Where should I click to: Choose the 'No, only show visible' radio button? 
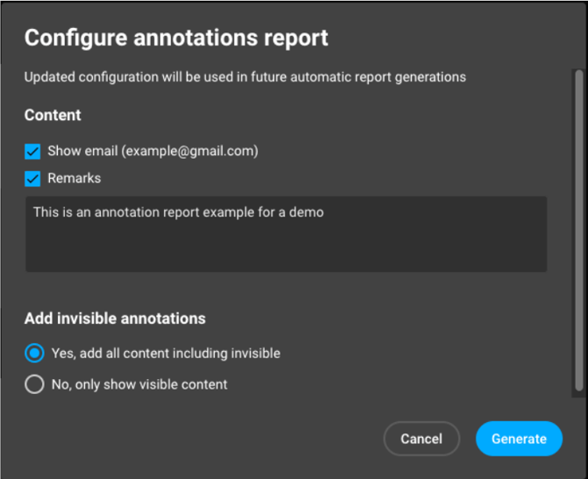point(34,384)
